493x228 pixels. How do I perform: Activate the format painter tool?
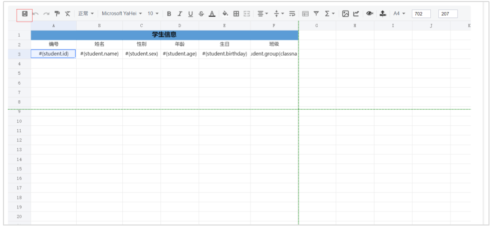[57, 14]
